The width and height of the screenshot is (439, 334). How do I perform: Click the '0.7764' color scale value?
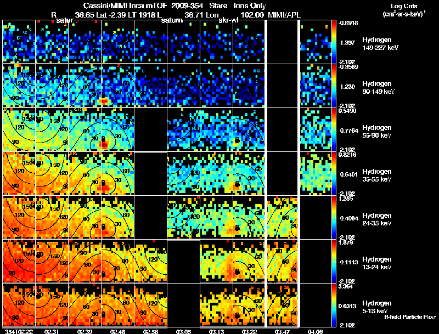point(349,131)
